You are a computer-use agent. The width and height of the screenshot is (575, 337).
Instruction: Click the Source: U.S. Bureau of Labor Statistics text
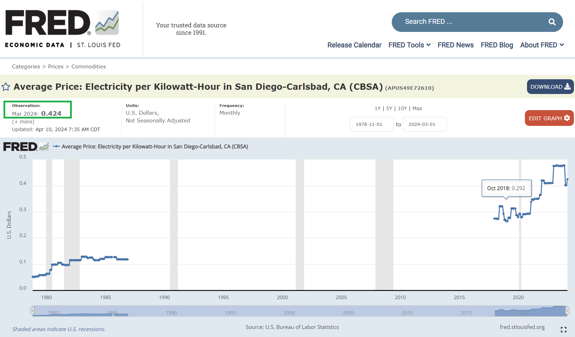(292, 327)
